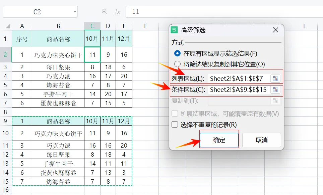Image resolution: width=323 pixels, height=195 pixels.
Task: Click cell D2 containing 9
Action: pyautogui.click(x=108, y=55)
